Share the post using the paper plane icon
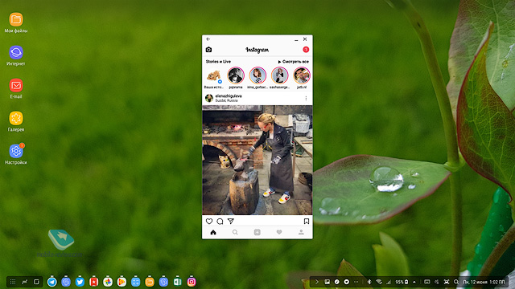515x289 pixels. (x=231, y=222)
